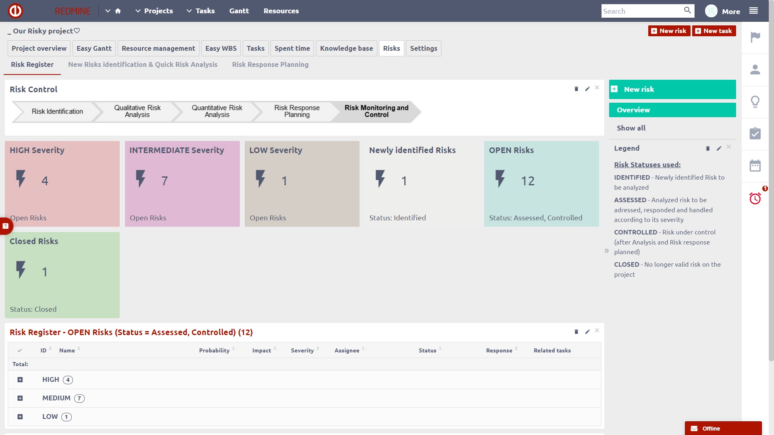Open the Offline chat widget
This screenshot has height=435, width=774.
pos(723,428)
